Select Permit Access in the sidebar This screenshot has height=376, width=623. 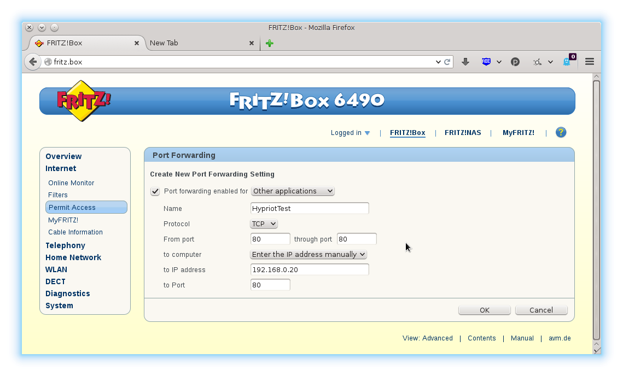[72, 207]
